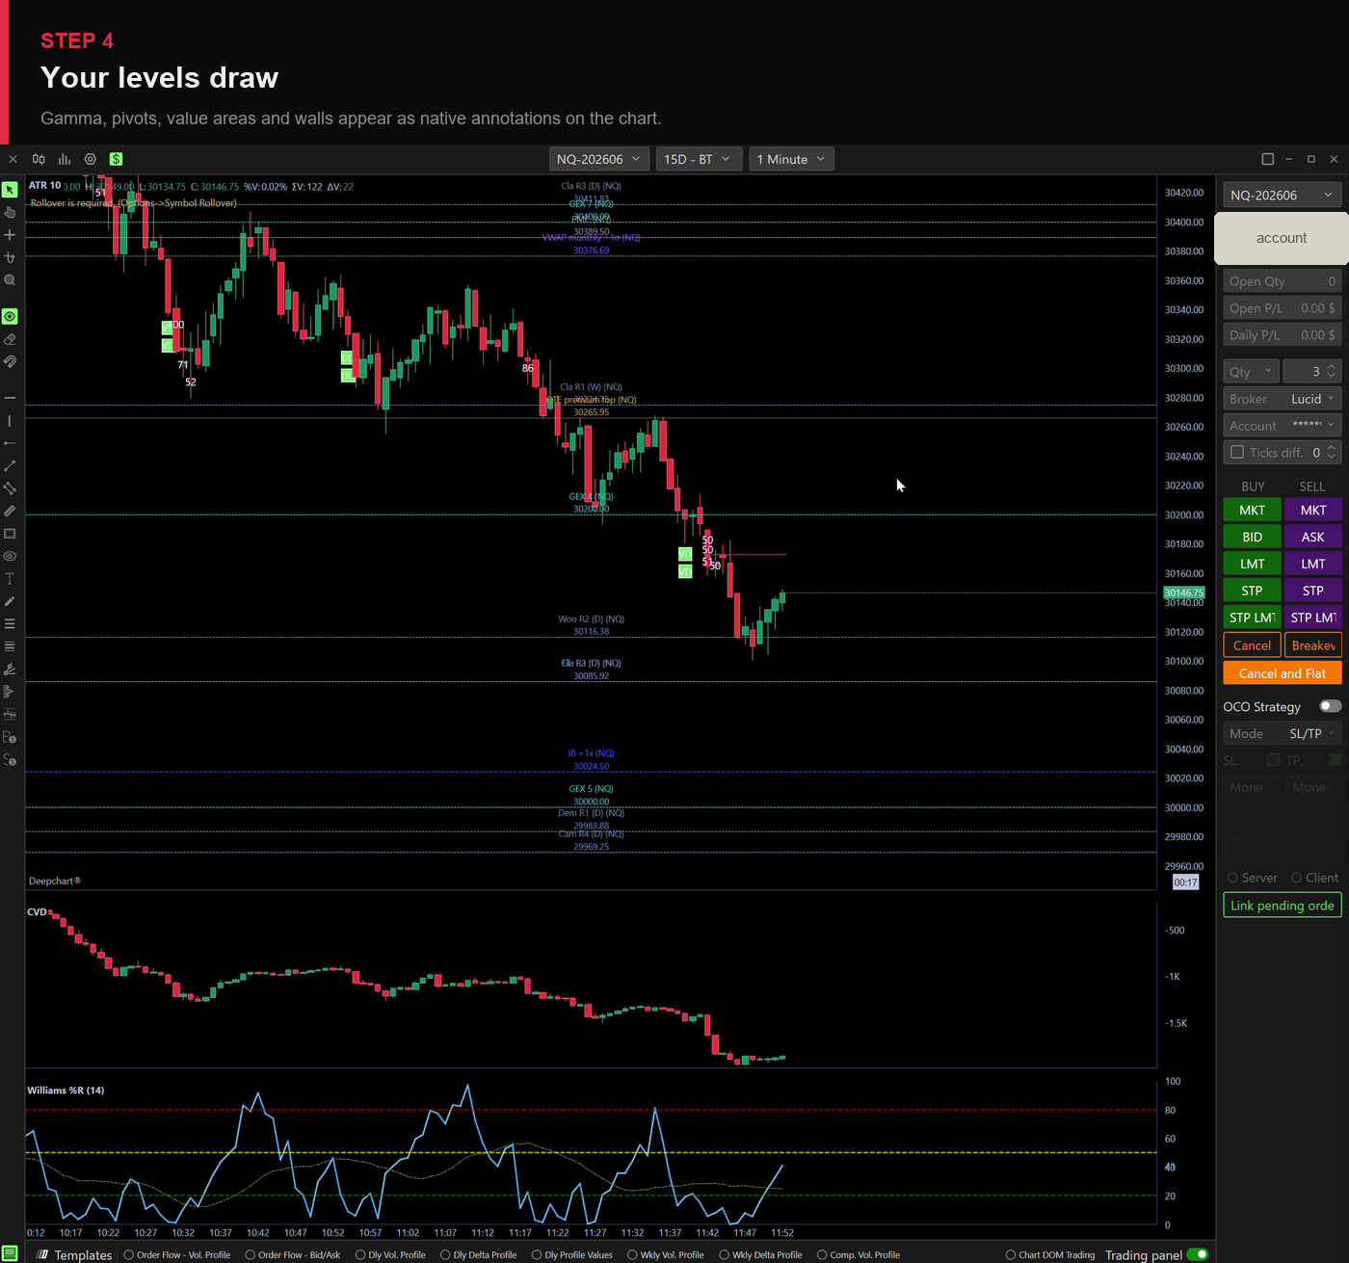Image resolution: width=1349 pixels, height=1263 pixels.
Task: Select the Order Flow - Vol. Profile template
Action: coord(177,1254)
